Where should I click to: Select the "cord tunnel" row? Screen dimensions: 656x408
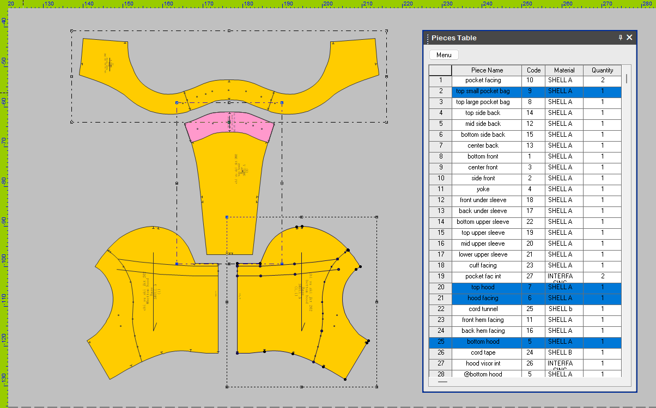tap(485, 309)
